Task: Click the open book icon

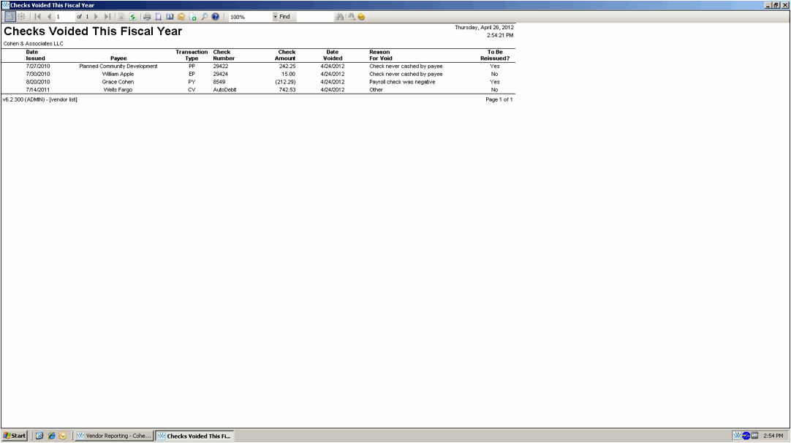Action: pos(170,17)
